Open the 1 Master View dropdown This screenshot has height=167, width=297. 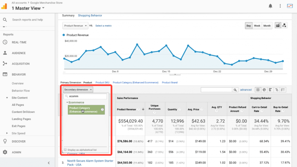[28, 8]
